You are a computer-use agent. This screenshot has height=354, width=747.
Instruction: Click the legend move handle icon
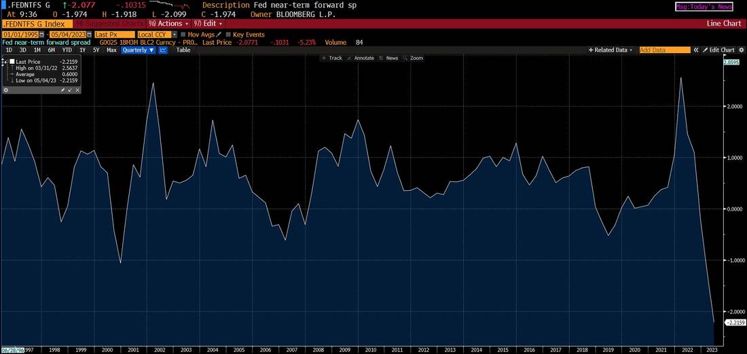tap(5, 62)
